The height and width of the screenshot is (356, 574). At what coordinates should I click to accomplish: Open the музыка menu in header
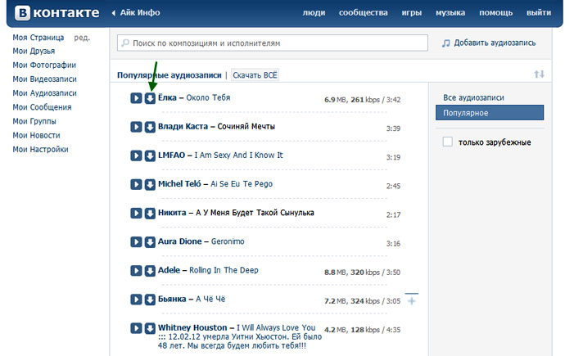coord(450,13)
